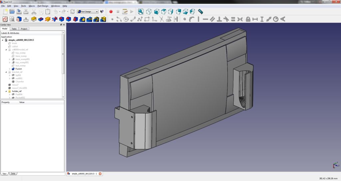Click the Fillet tool icon
The height and width of the screenshot is (181, 341).
(62, 19)
